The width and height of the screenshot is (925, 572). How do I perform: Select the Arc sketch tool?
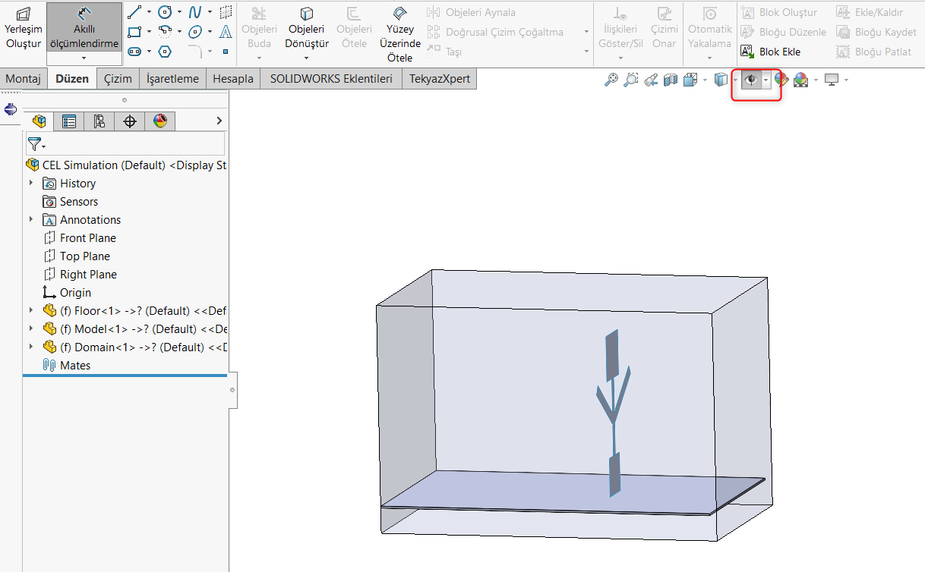click(166, 32)
